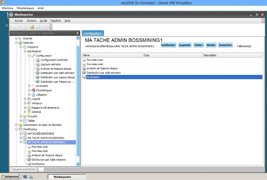Click the Supprimer button
Screen dimensions: 267x180
(x=185, y=45)
